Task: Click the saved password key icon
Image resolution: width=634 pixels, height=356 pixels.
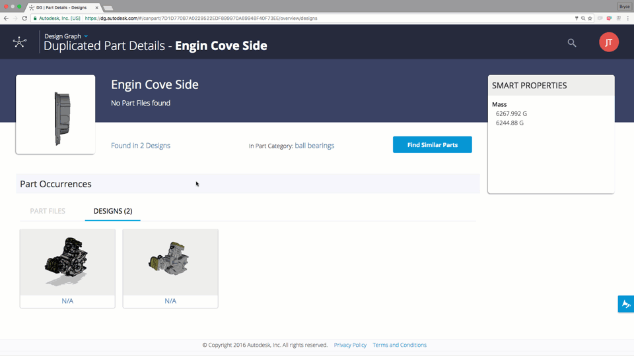Action: tap(577, 18)
